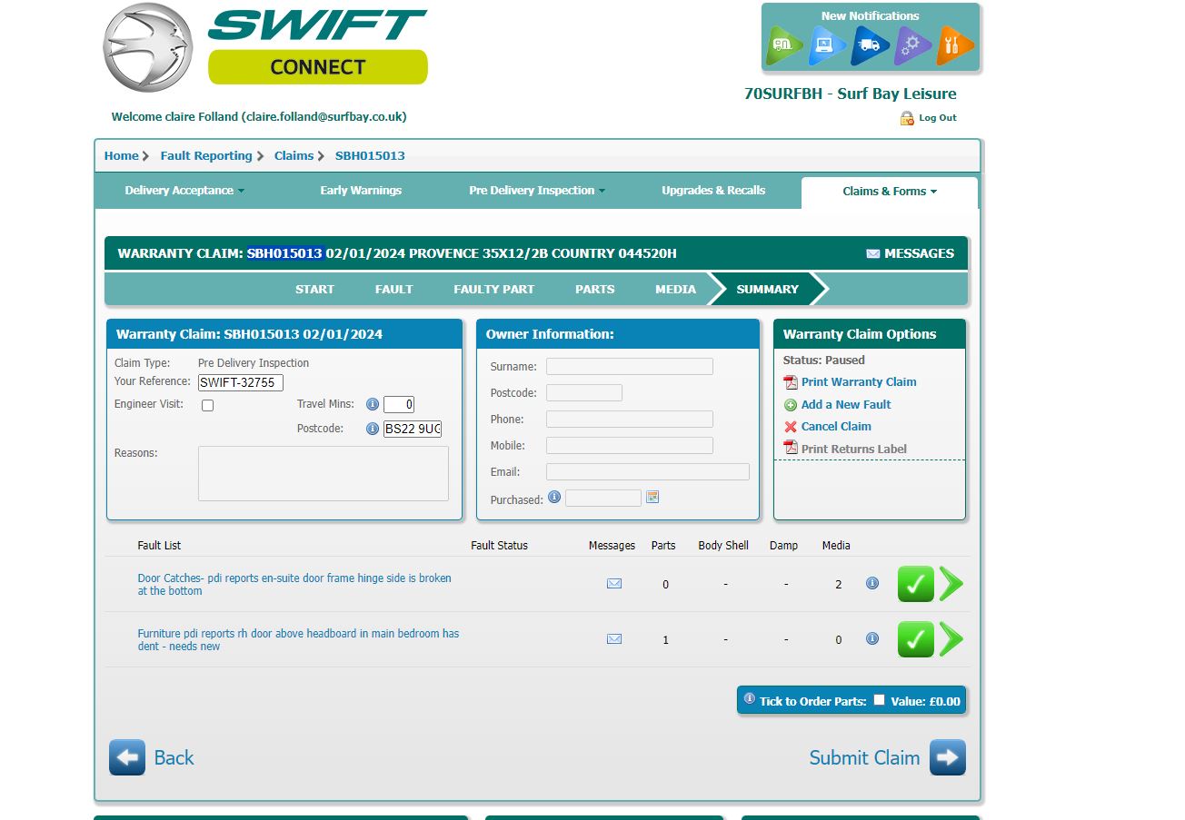1185x820 pixels.
Task: Open the orange tools notification icon
Action: point(954,45)
